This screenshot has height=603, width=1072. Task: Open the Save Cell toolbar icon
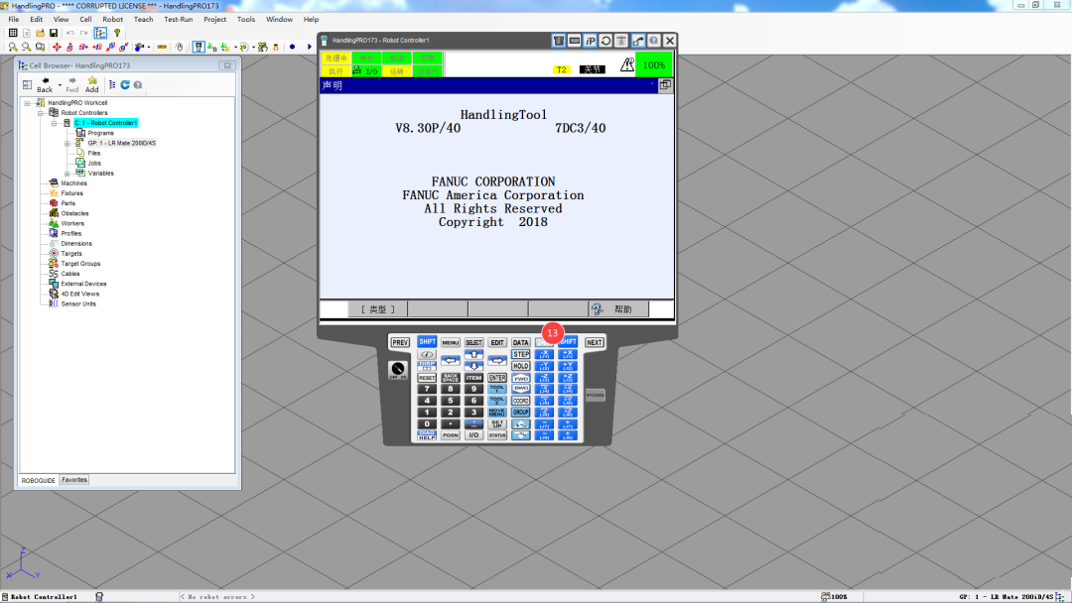[x=54, y=33]
